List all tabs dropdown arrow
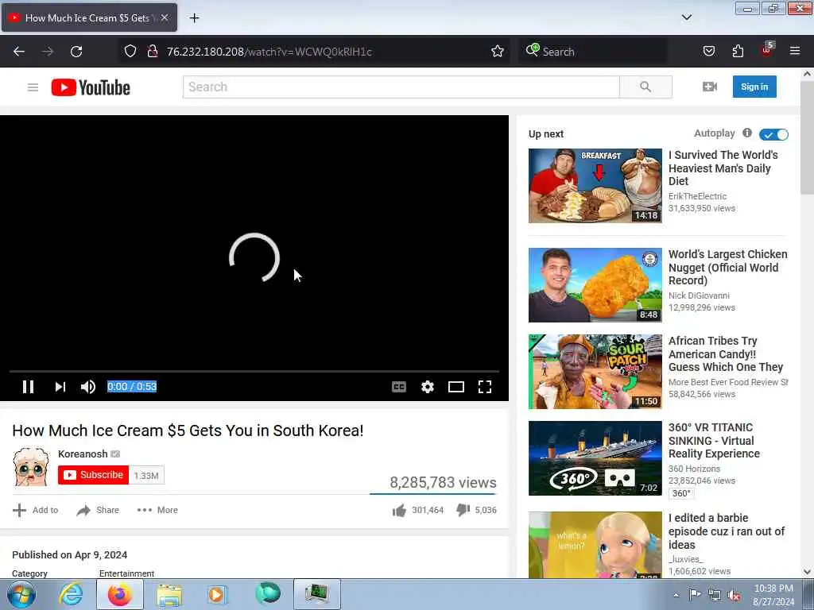Viewport: 814px width, 610px height. [686, 17]
